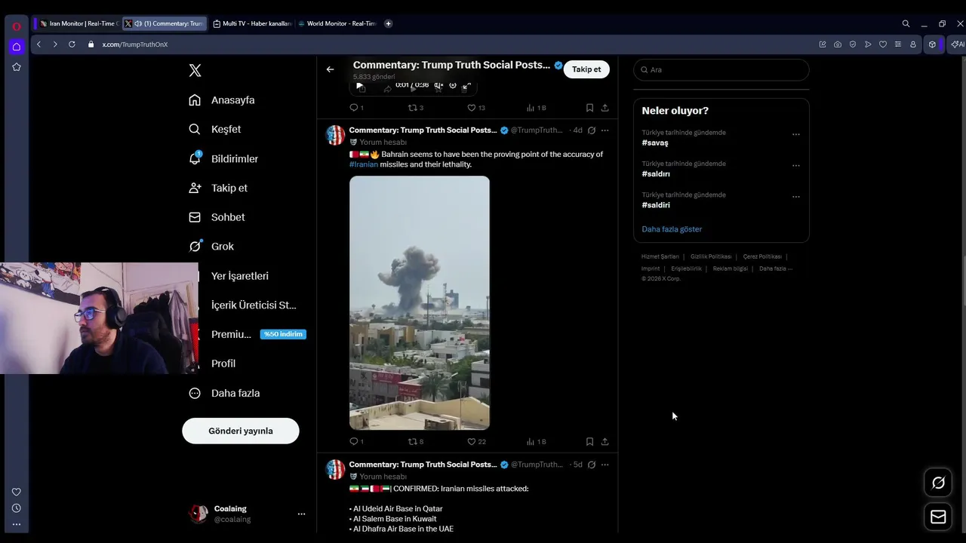Open Opera sidebar bookmarks star

(x=16, y=67)
